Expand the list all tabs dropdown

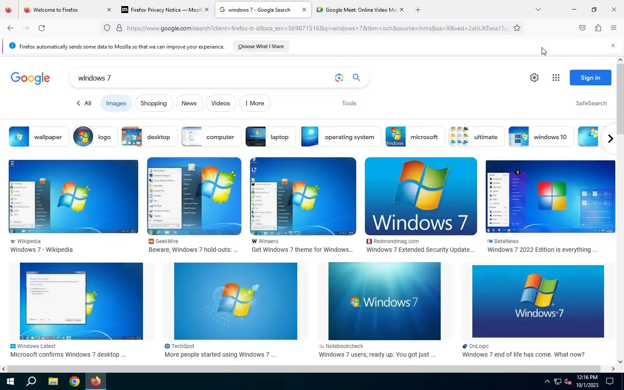coord(538,10)
